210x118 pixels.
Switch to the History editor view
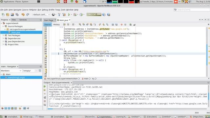tap(56, 25)
